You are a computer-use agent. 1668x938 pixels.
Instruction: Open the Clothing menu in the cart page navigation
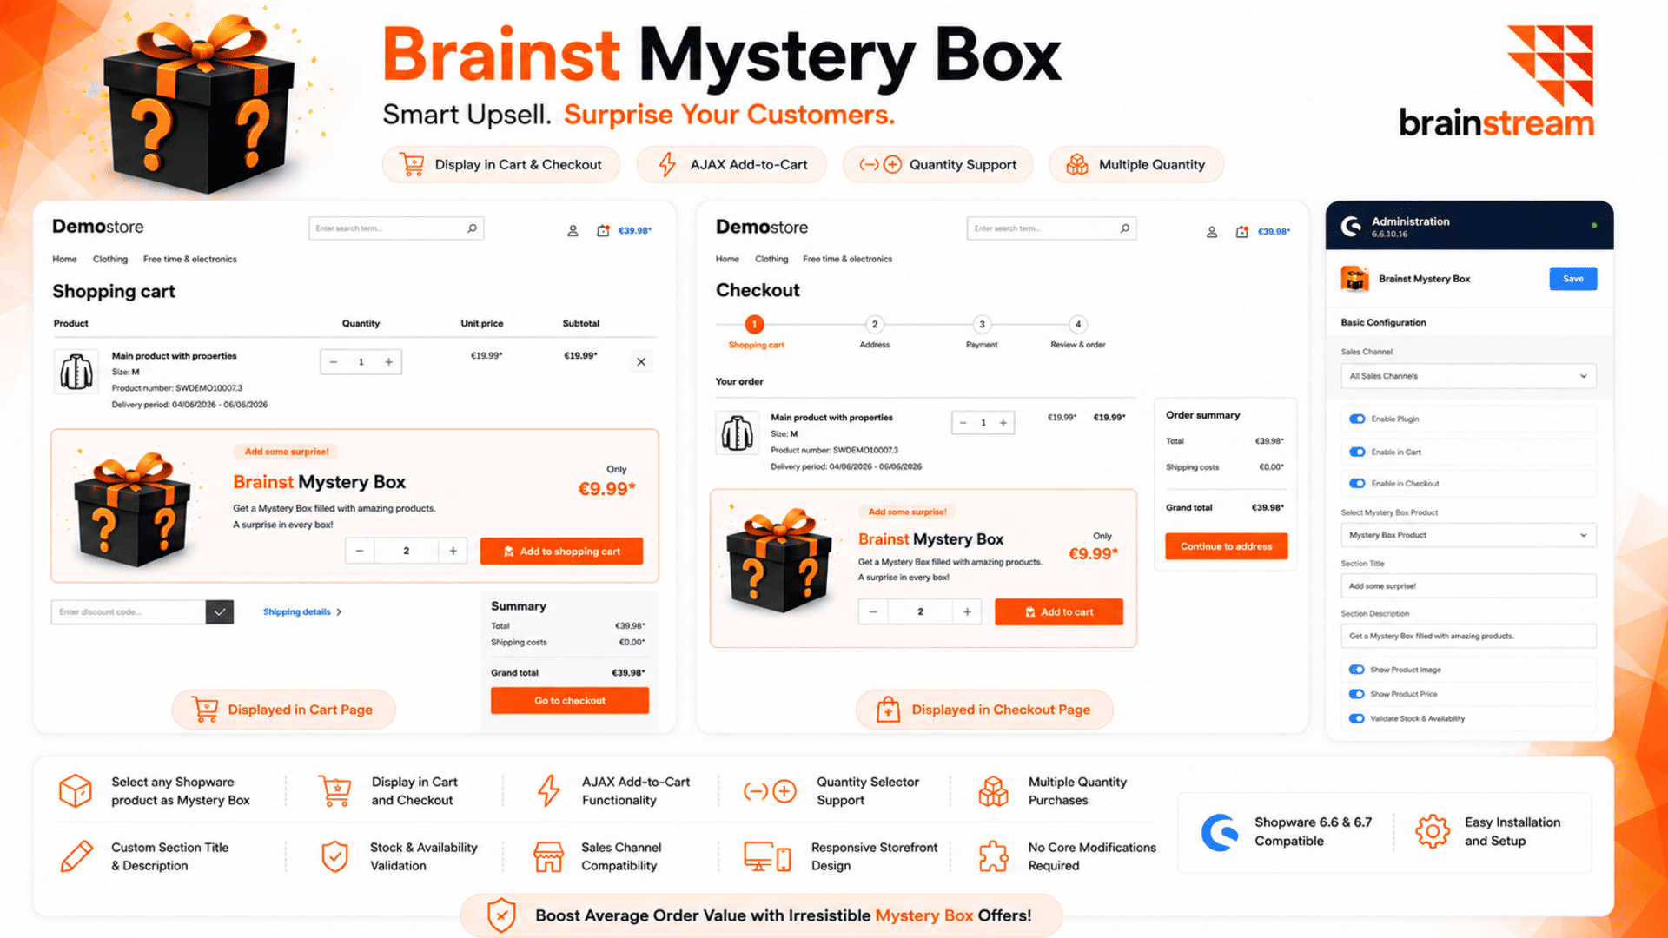pos(110,259)
